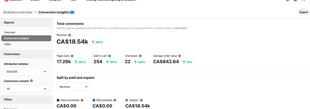Click the 194% revenue change figure
The width and height of the screenshot is (310, 109).
[x=99, y=42]
